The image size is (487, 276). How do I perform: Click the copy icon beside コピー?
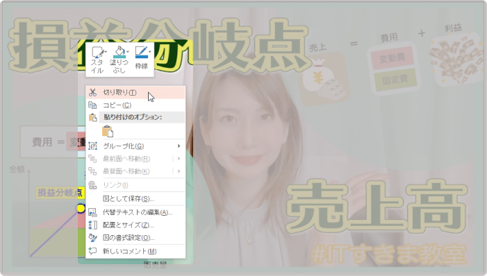92,105
